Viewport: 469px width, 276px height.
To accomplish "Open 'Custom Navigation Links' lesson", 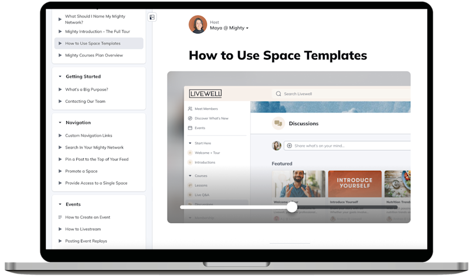I will 89,136.
